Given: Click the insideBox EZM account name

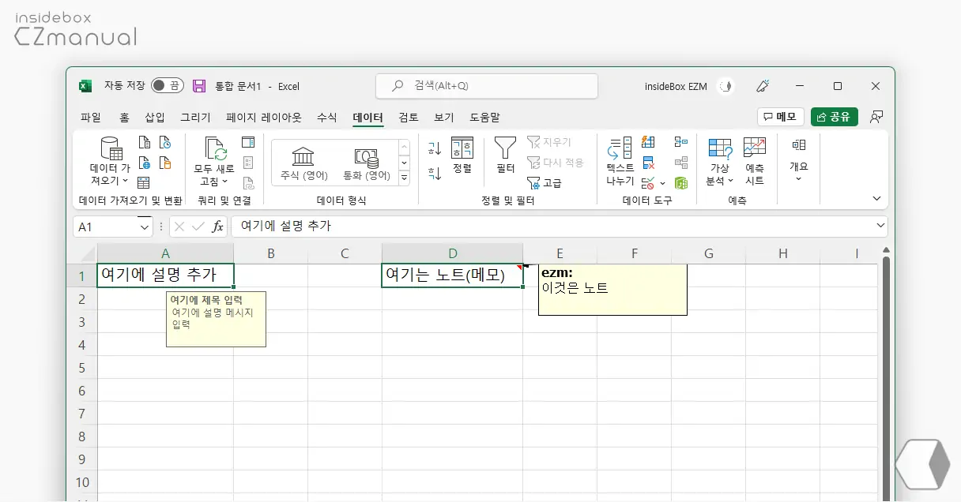Looking at the screenshot, I should [x=676, y=86].
